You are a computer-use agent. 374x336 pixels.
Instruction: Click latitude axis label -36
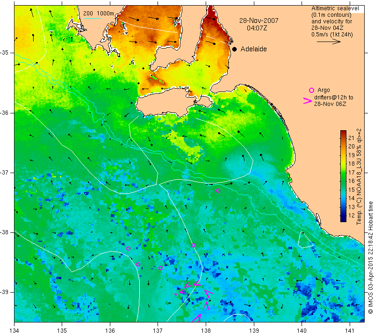(4, 112)
